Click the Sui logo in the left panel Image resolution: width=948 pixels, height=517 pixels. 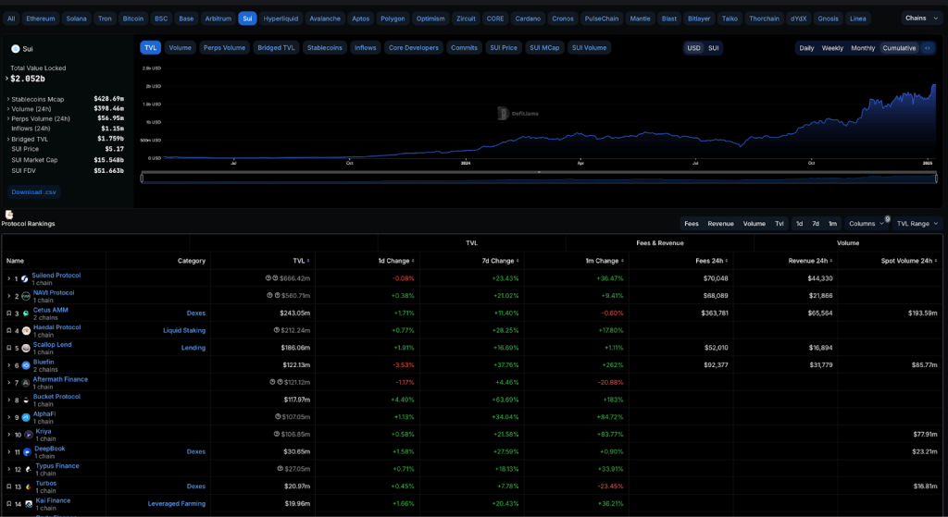click(16, 49)
